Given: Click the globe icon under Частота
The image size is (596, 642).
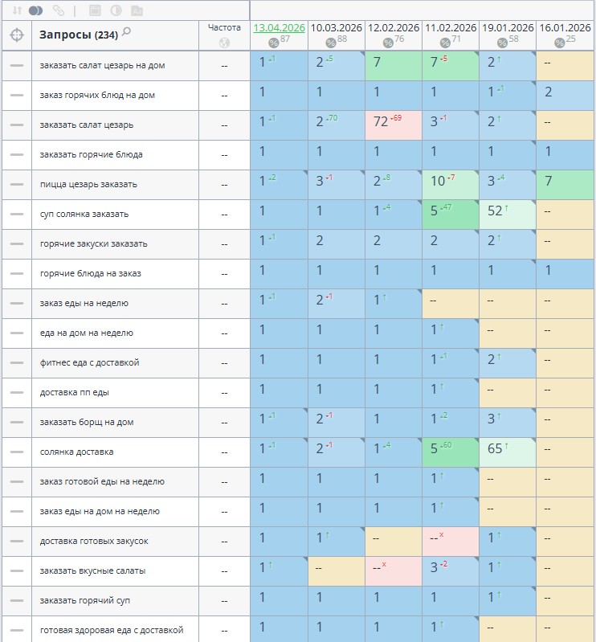Looking at the screenshot, I should 224,43.
